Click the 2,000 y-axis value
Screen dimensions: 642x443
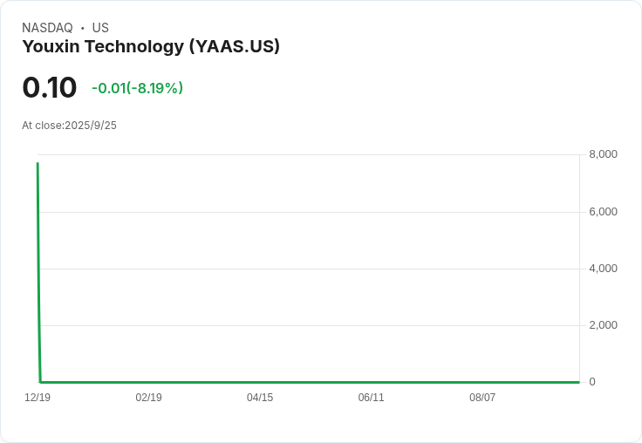click(x=603, y=325)
